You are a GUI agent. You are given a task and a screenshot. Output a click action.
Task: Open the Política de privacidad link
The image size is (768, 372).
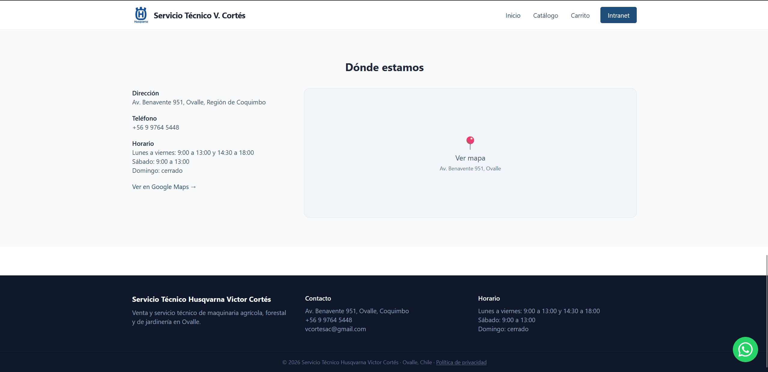tap(461, 362)
